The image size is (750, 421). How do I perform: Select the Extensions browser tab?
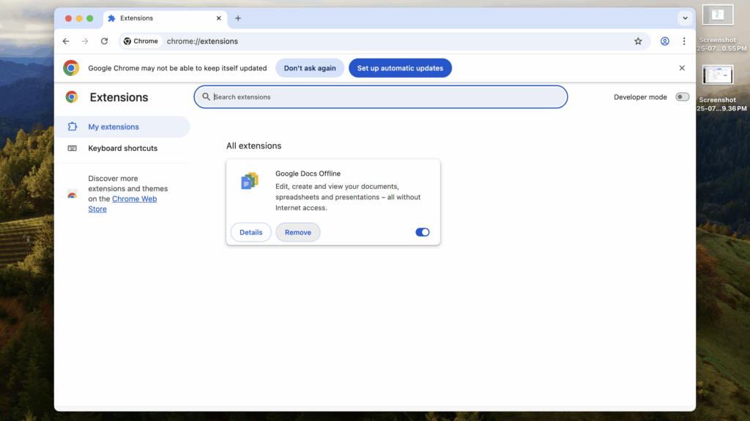165,18
